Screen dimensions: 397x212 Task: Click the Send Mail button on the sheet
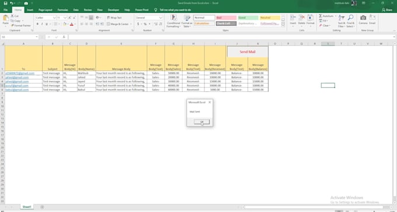click(248, 52)
